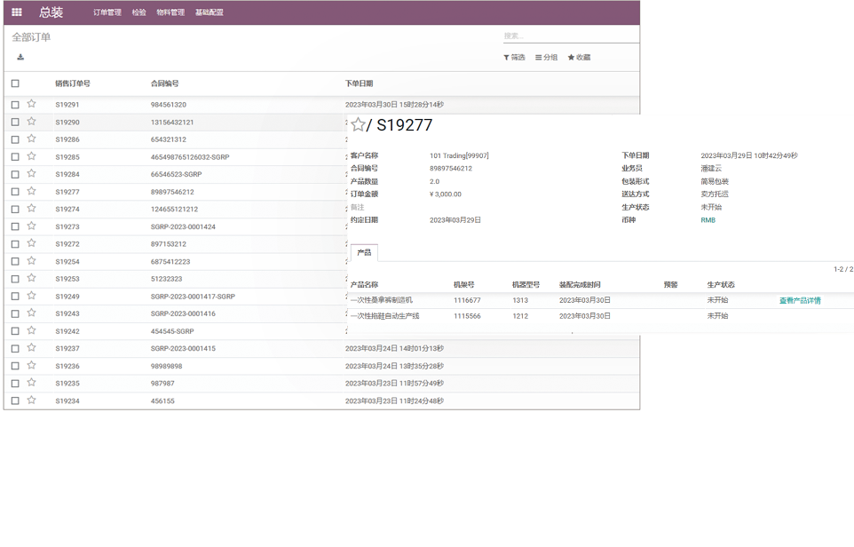Click the 查看产品详情 link
Viewport: 854px width, 547px height.
[x=800, y=301]
